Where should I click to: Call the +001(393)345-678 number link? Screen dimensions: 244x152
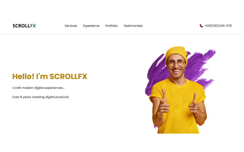click(x=218, y=26)
